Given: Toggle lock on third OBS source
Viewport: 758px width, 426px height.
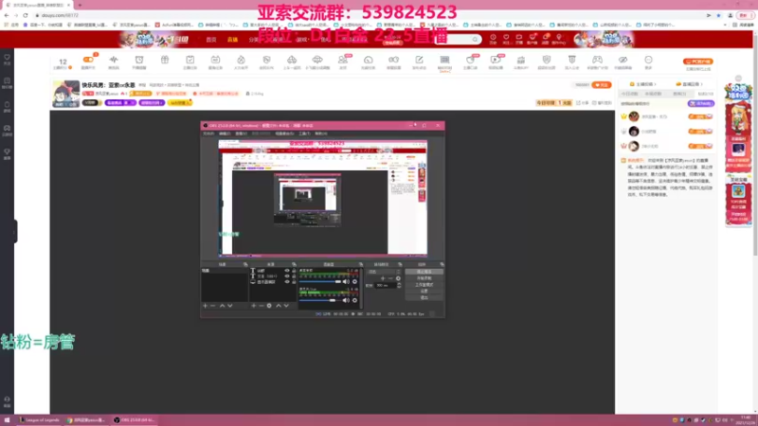Looking at the screenshot, I should click(x=294, y=281).
